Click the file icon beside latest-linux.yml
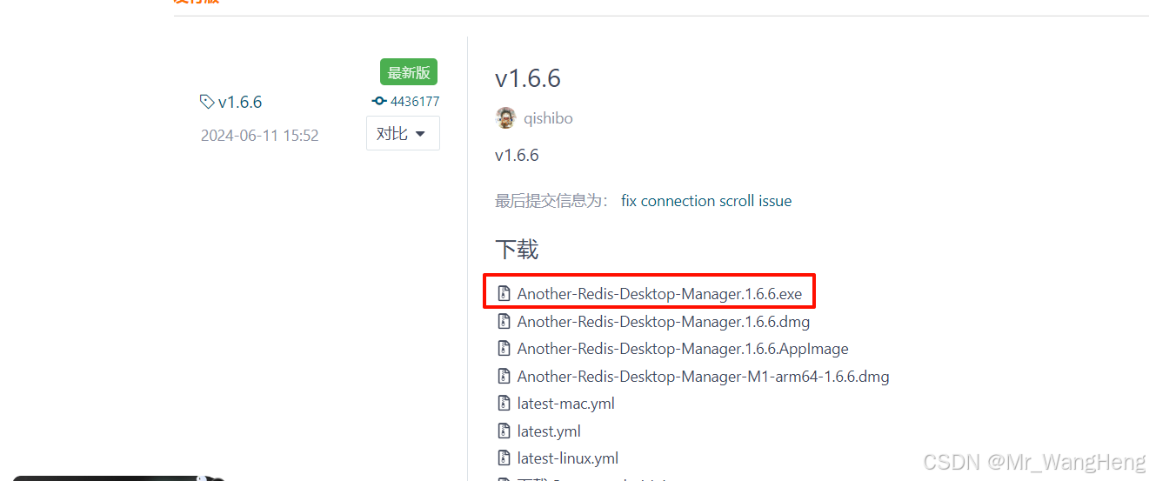This screenshot has height=481, width=1149. pos(504,458)
